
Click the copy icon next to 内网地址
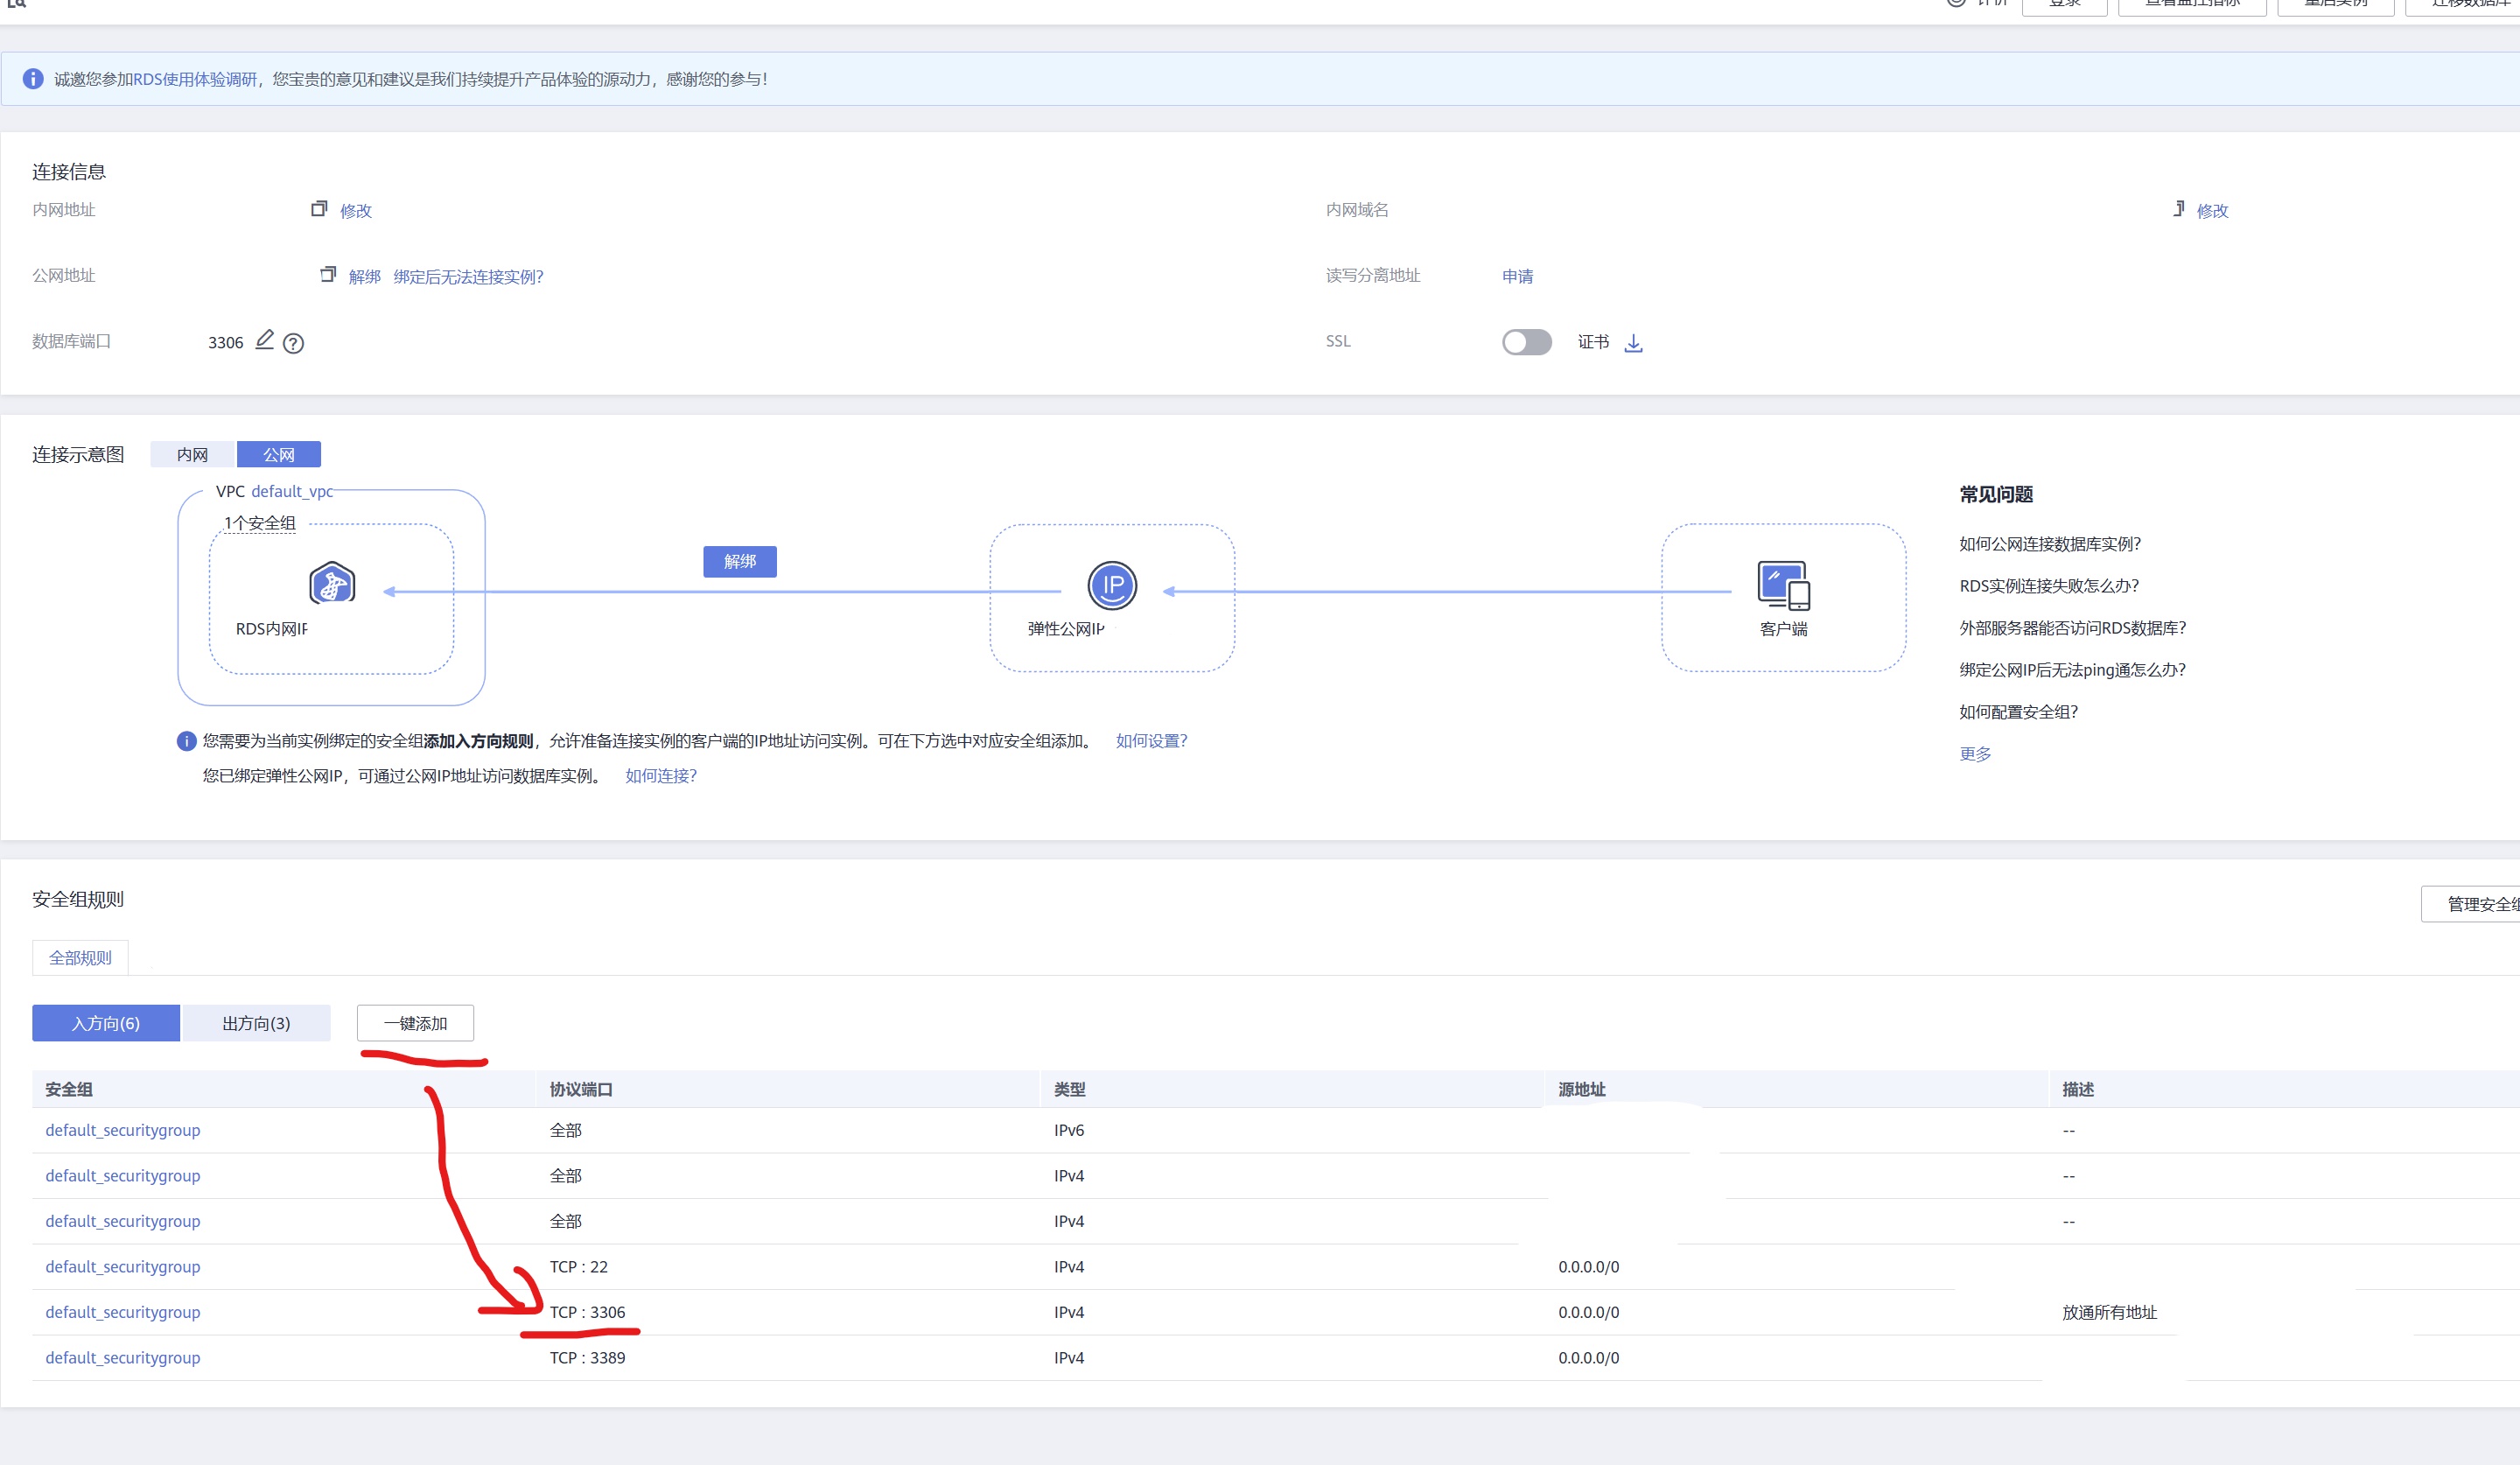click(319, 209)
